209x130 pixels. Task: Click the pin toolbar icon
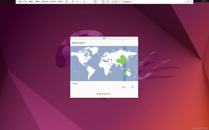(18, 2)
